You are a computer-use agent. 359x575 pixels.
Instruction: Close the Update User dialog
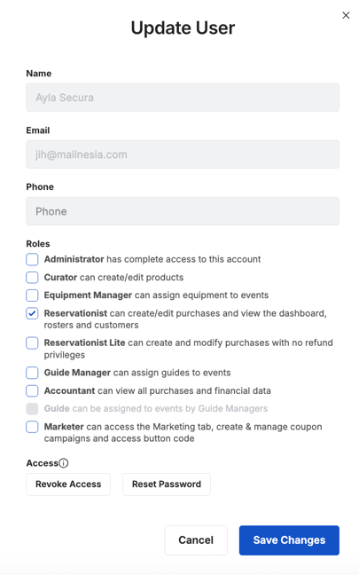pyautogui.click(x=346, y=15)
